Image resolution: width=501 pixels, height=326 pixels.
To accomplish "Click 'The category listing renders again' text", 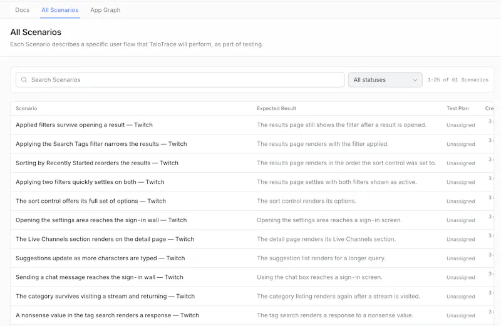I will tap(338, 297).
